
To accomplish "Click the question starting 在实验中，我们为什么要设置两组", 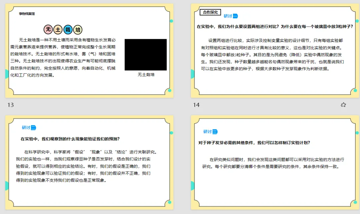I will pos(275,27).
